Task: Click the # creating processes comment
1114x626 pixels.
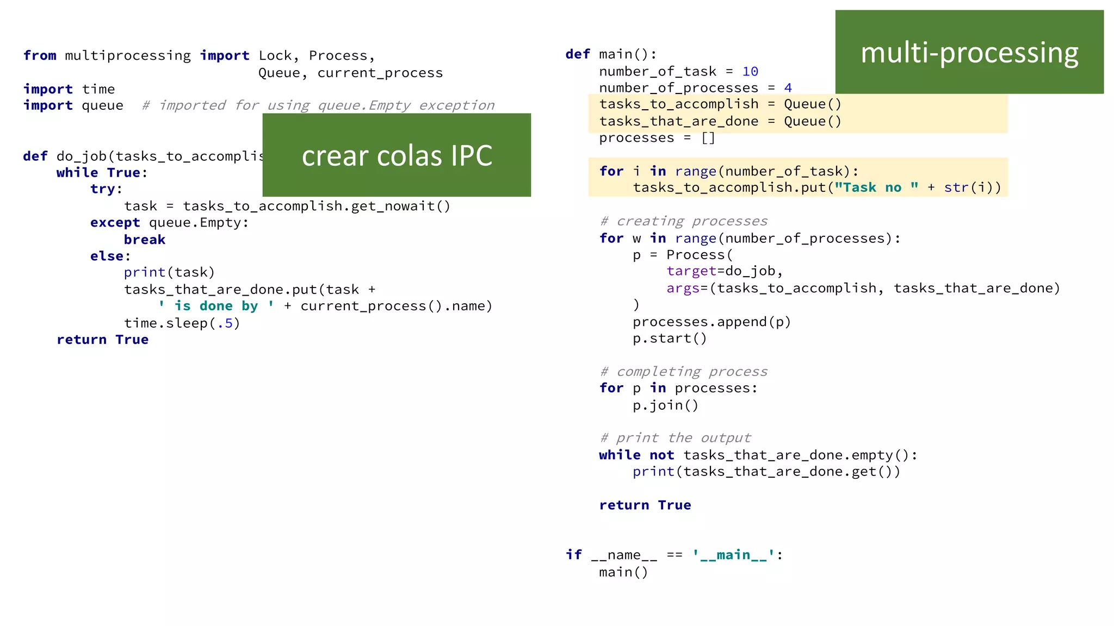Action: pyautogui.click(x=683, y=222)
